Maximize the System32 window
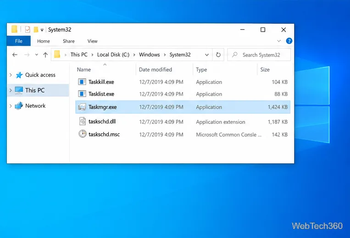This screenshot has width=350, height=238. pyautogui.click(x=263, y=30)
